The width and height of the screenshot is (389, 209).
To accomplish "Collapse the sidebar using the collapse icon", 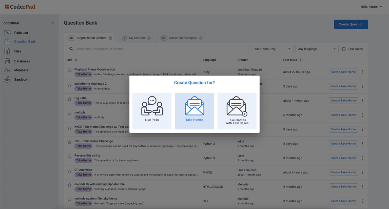I will [53, 23].
